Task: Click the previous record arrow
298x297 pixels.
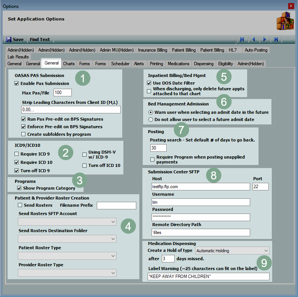Action: (253, 39)
